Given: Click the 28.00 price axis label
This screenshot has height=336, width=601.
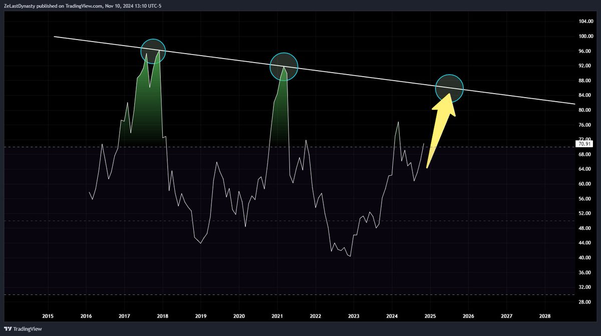Looking at the screenshot, I should [x=585, y=302].
